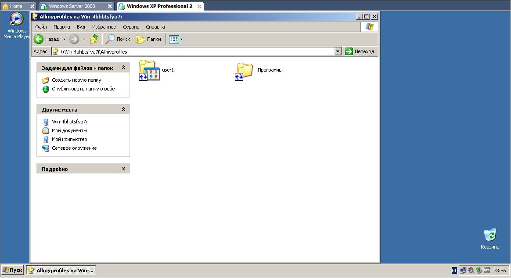Select the user1 folder icon
This screenshot has width=511, height=278.
[149, 70]
